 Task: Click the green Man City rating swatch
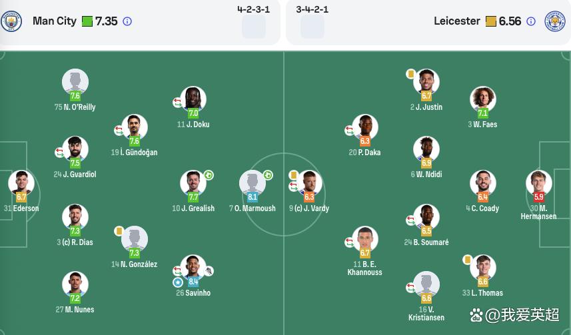coord(87,21)
